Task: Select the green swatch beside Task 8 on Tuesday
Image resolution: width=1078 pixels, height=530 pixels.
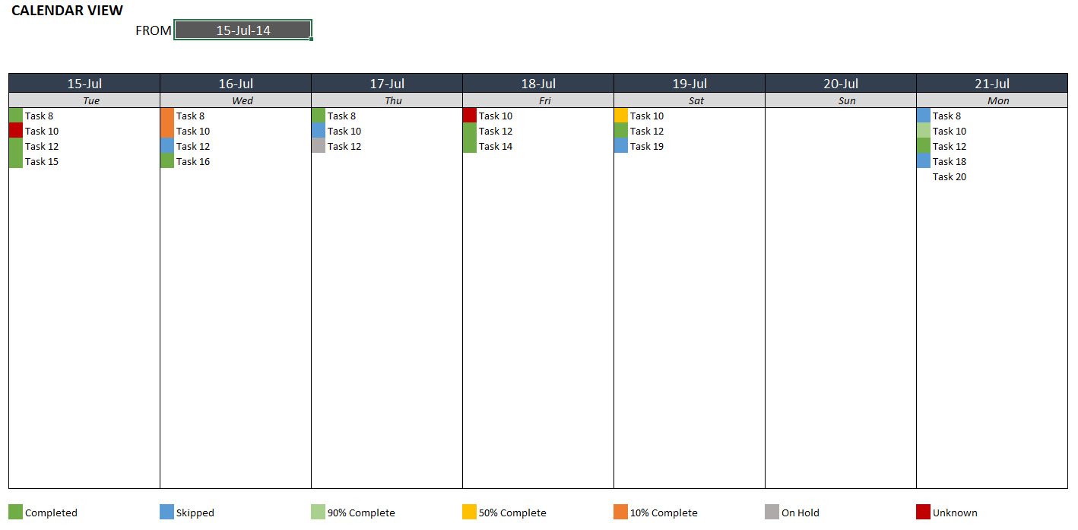Action: point(16,116)
